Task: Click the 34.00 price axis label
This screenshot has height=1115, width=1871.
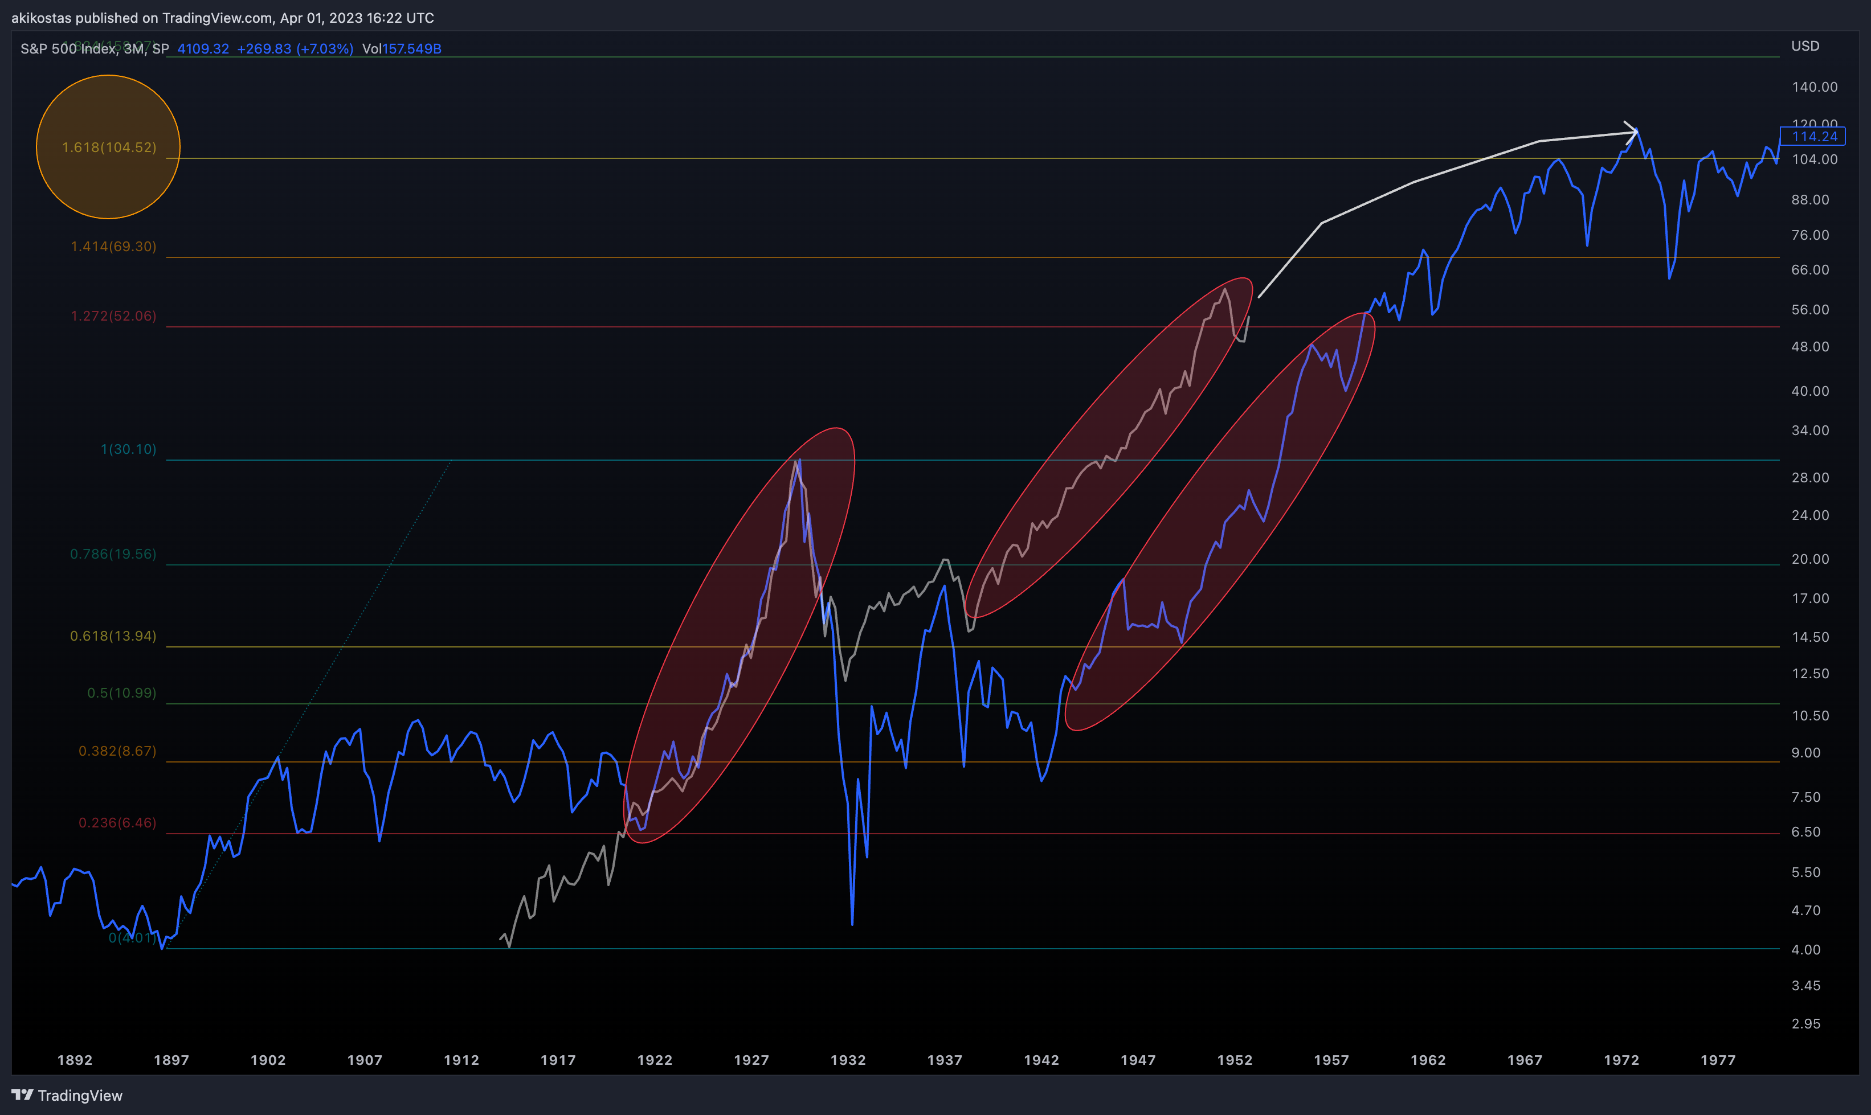Action: 1810,431
